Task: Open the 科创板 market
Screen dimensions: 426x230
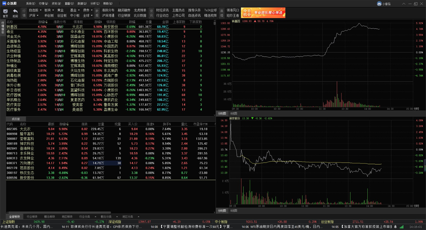Action: click(x=49, y=15)
